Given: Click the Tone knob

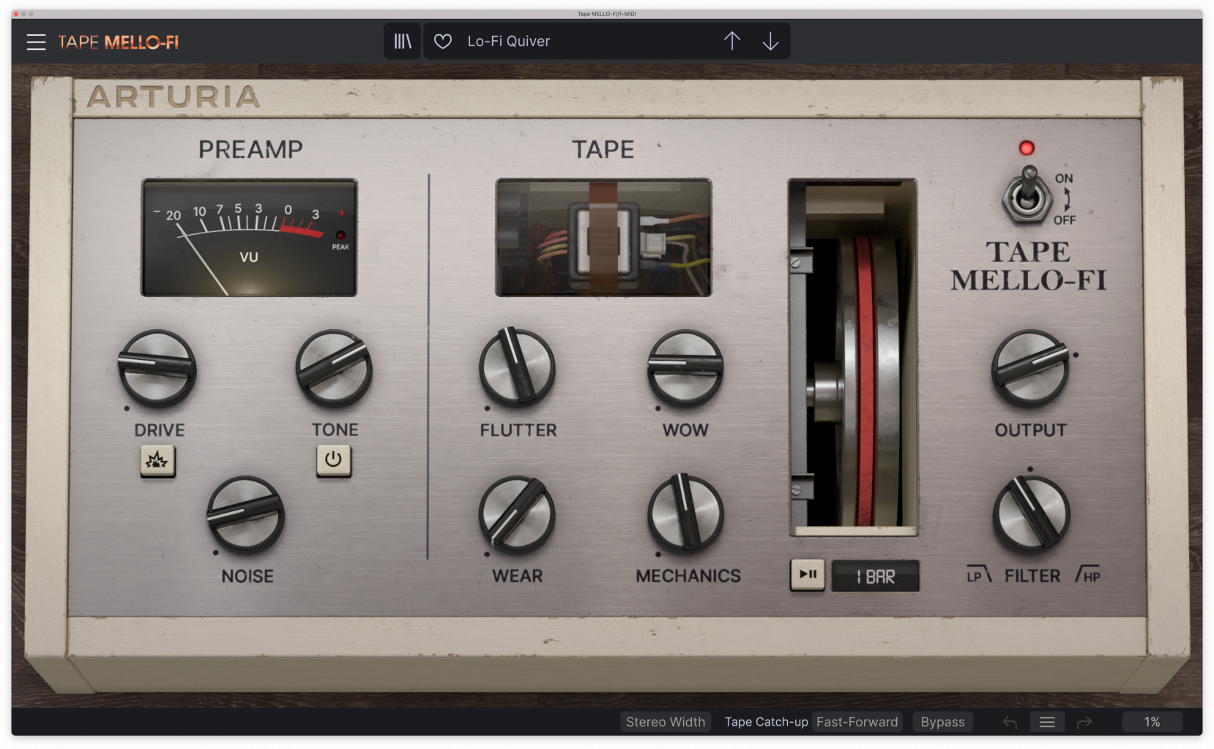Looking at the screenshot, I should (334, 368).
